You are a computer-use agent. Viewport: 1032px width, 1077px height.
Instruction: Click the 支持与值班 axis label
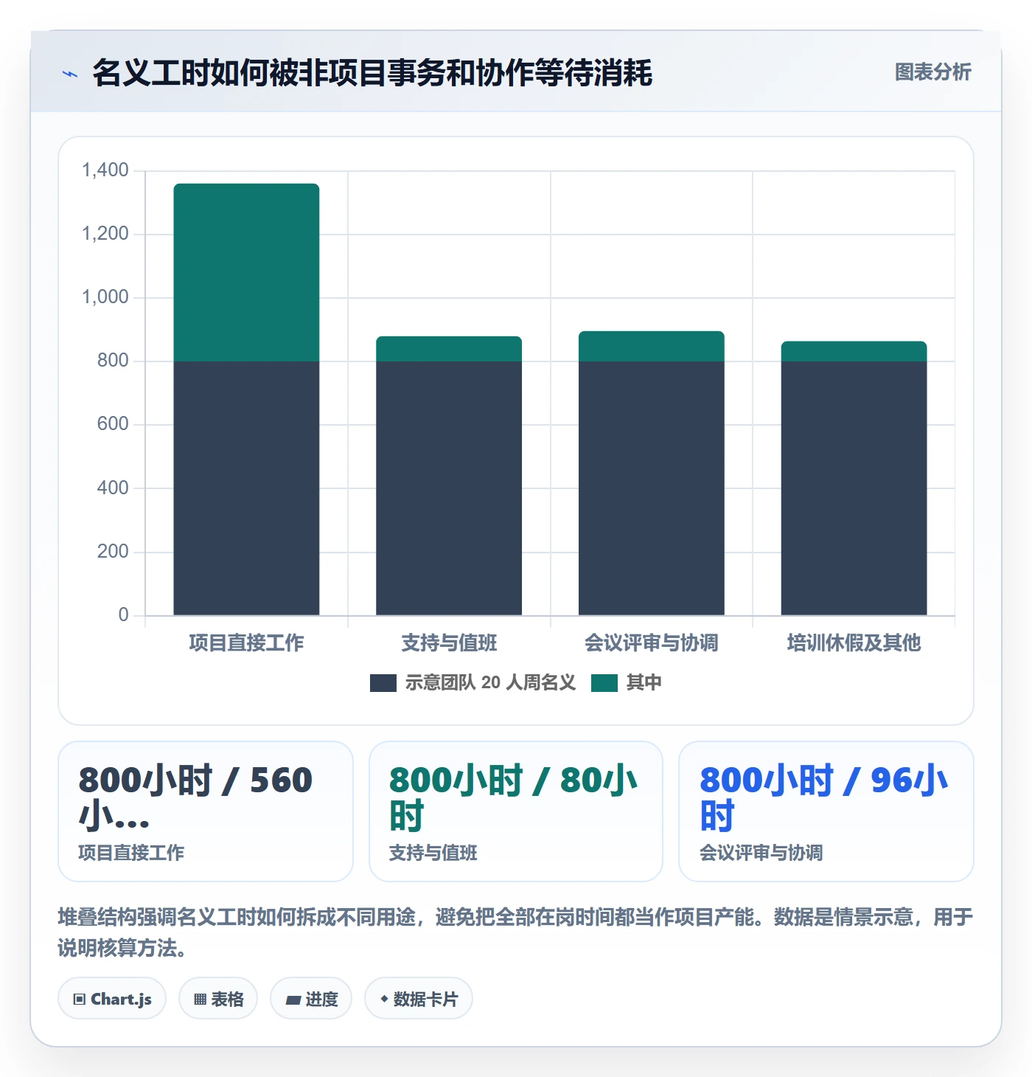click(x=449, y=643)
